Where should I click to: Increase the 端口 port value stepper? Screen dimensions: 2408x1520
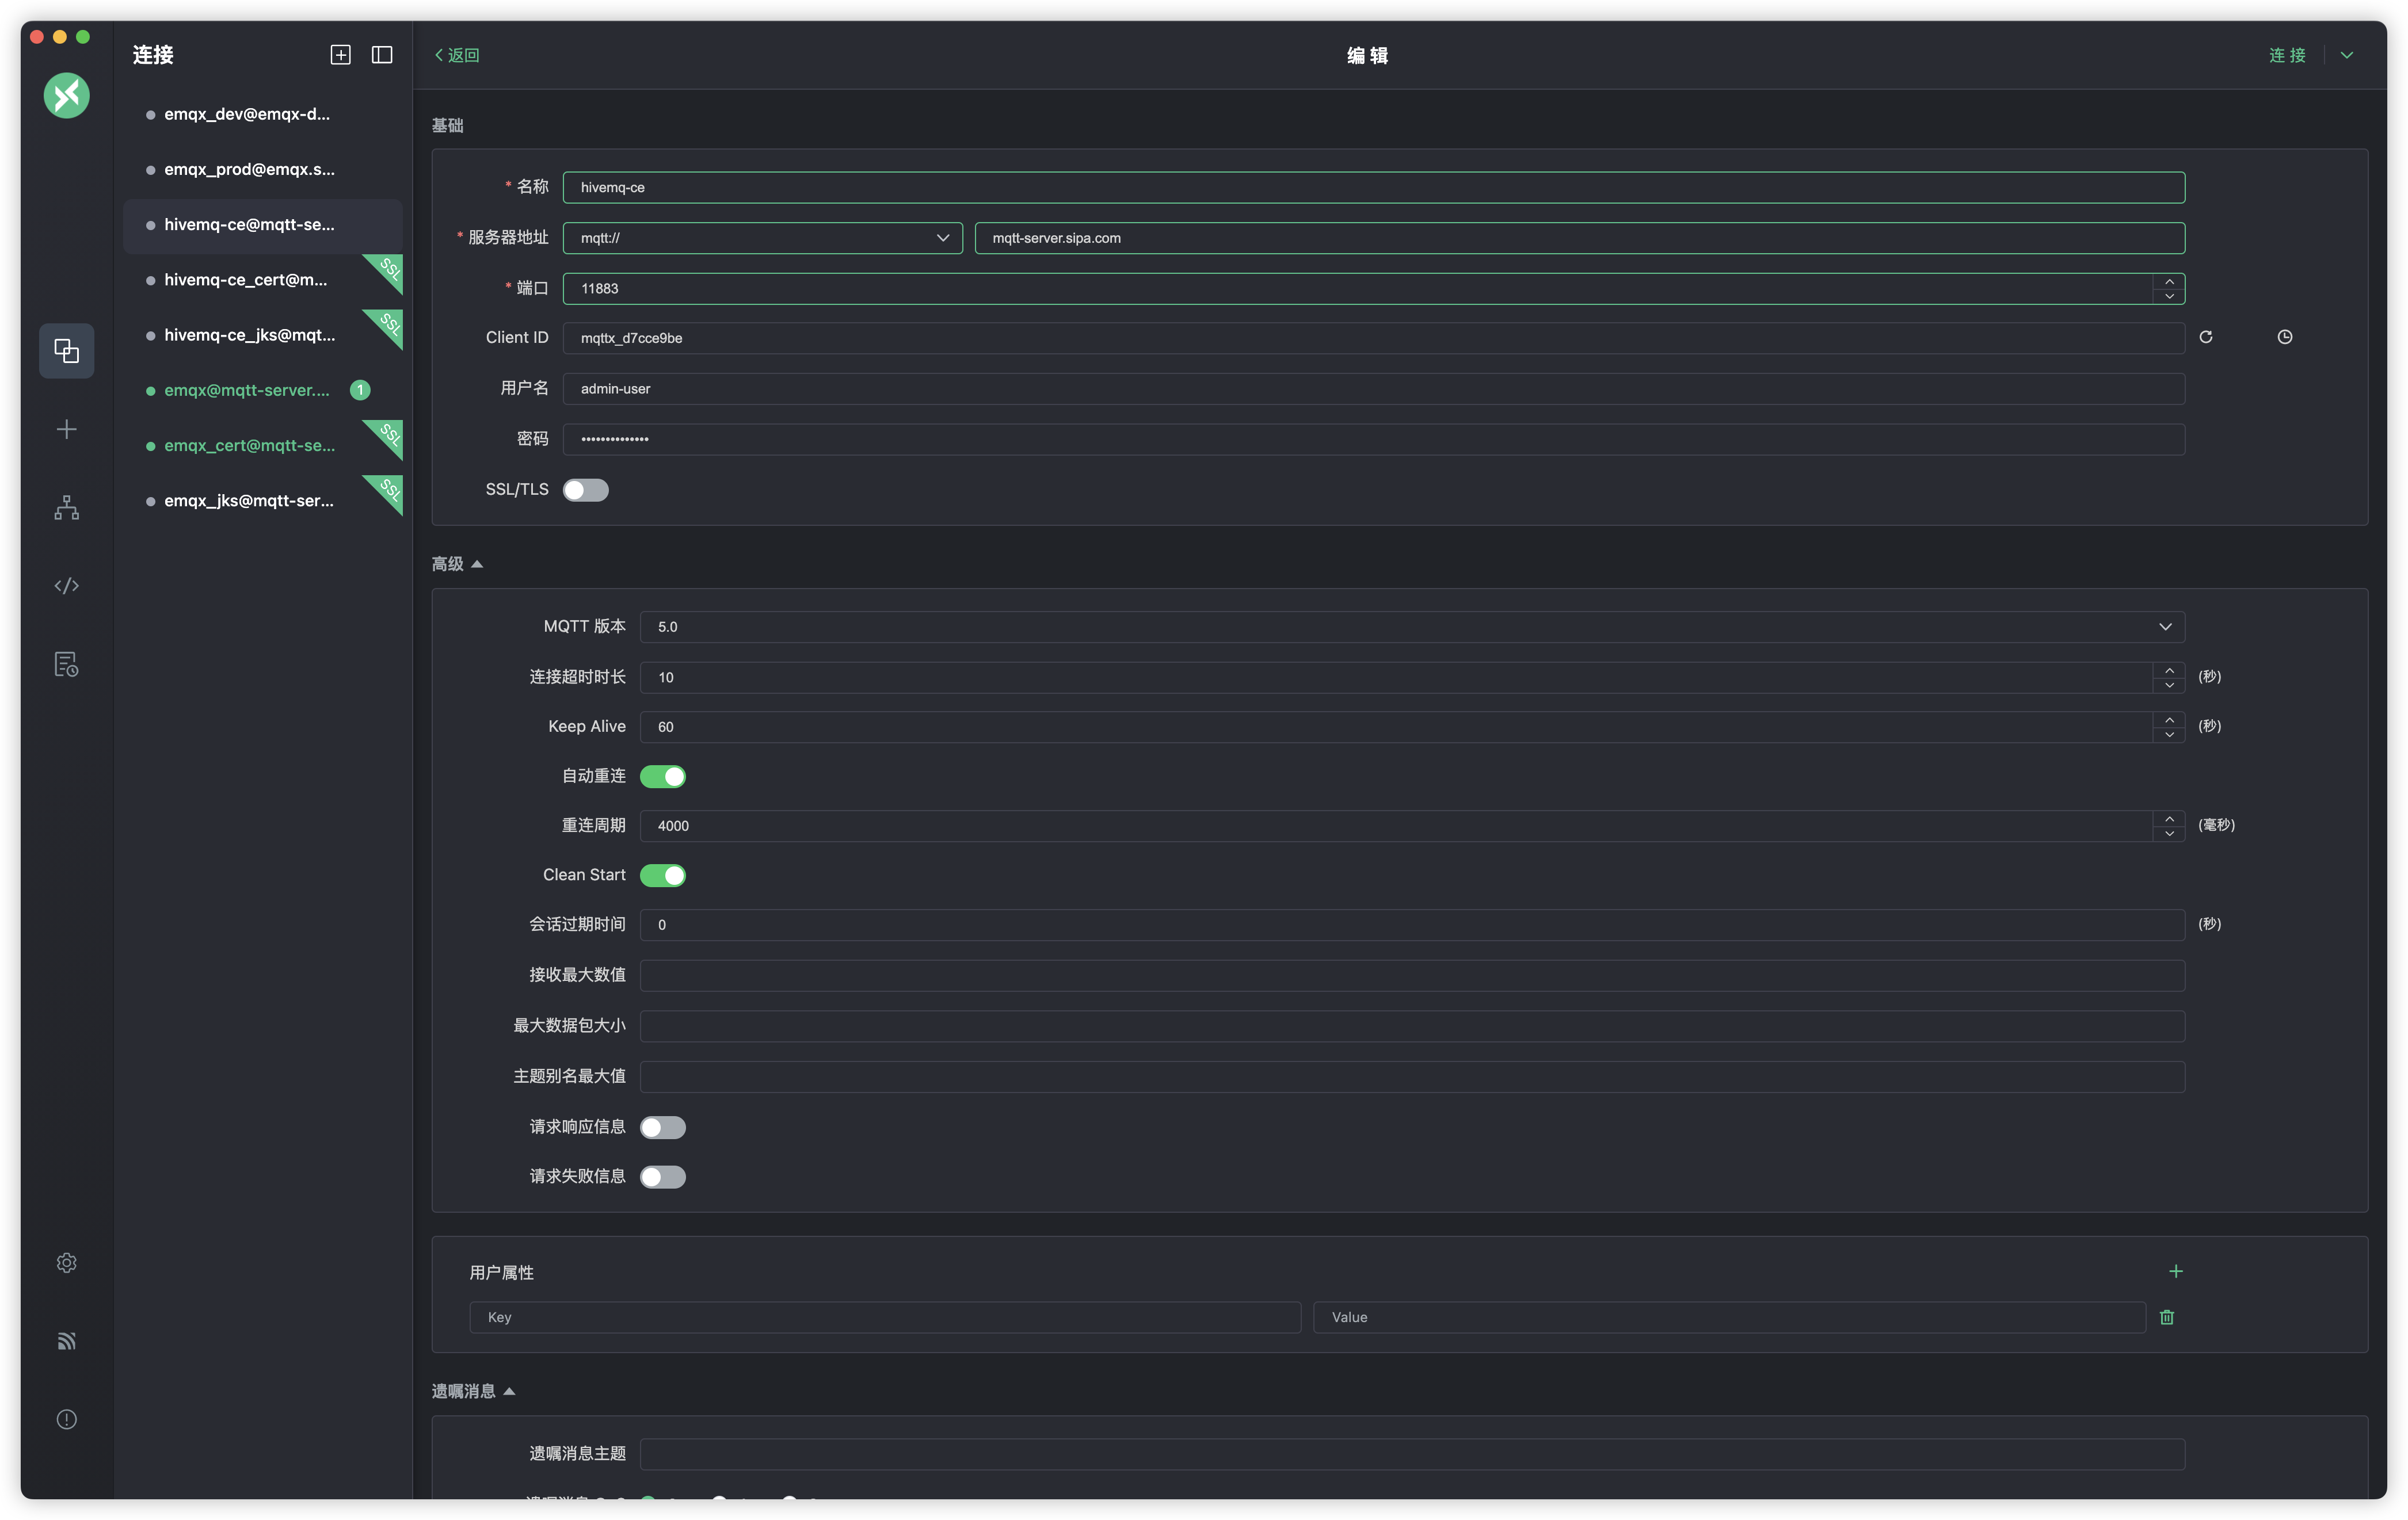coord(2169,281)
